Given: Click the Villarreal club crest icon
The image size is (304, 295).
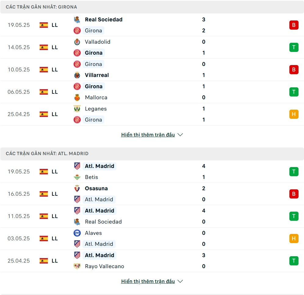Looking at the screenshot, I should (x=77, y=75).
